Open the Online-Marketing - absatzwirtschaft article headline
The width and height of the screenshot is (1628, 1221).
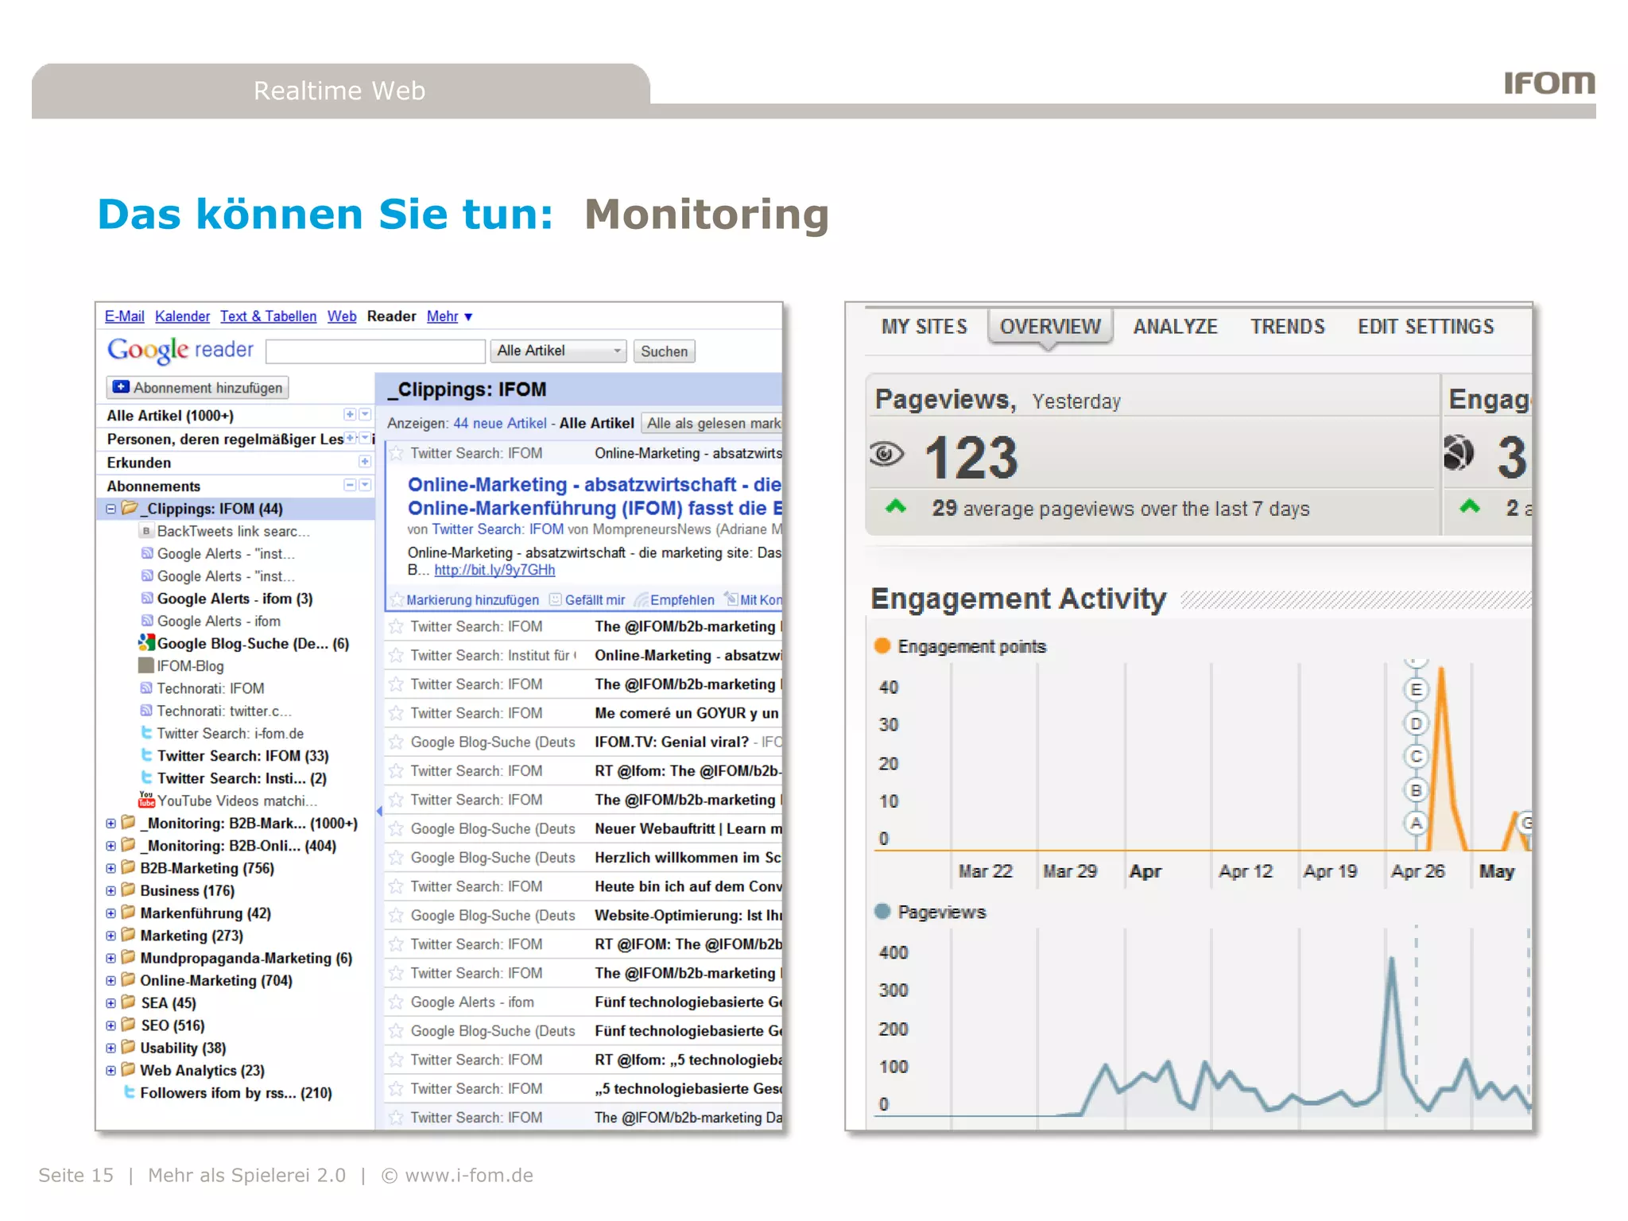[x=594, y=496]
